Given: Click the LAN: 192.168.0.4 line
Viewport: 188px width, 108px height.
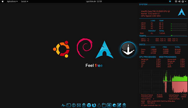Looking at the screenshot, I should tap(148, 103).
